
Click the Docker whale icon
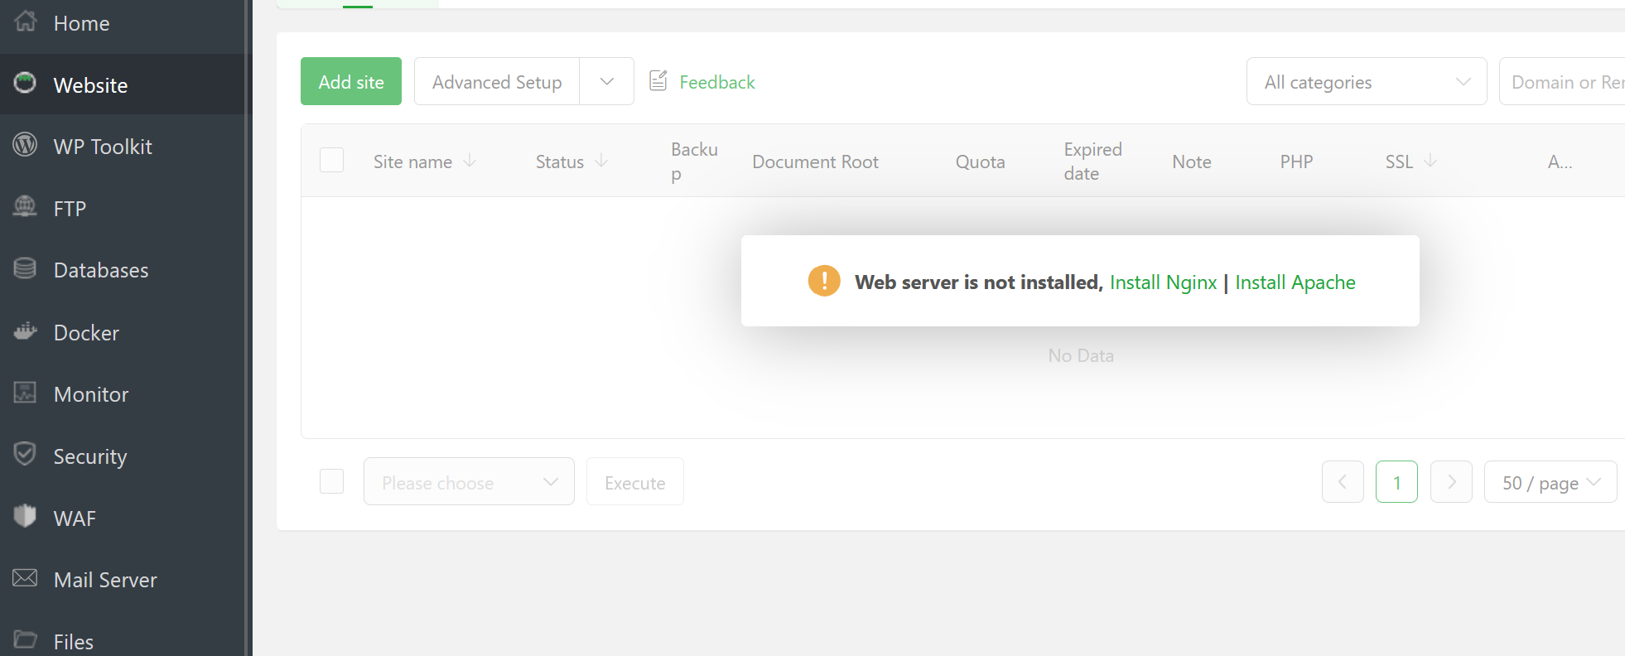click(x=26, y=331)
